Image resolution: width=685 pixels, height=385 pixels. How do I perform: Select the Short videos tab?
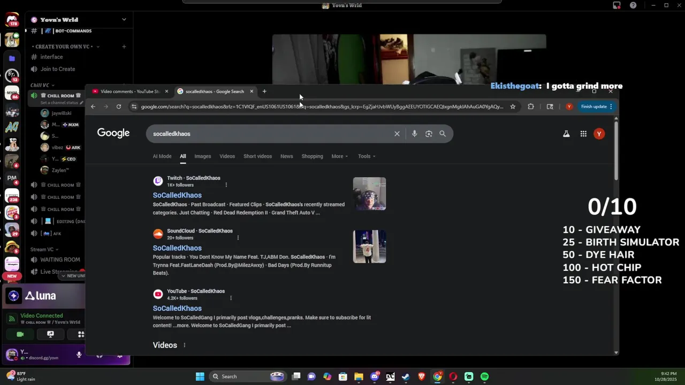(x=257, y=156)
